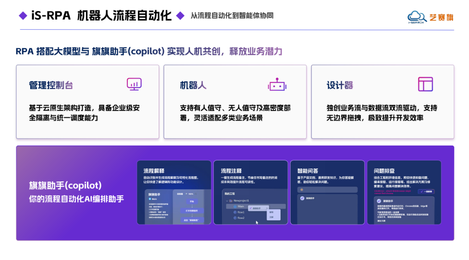Viewport: 469px width, 260px height.
Task: Collapse the Newproject1 tree chevron
Action: [227, 201]
